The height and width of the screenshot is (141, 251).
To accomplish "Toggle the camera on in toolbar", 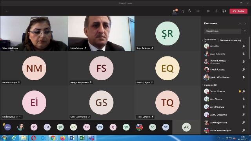I will (209, 11).
